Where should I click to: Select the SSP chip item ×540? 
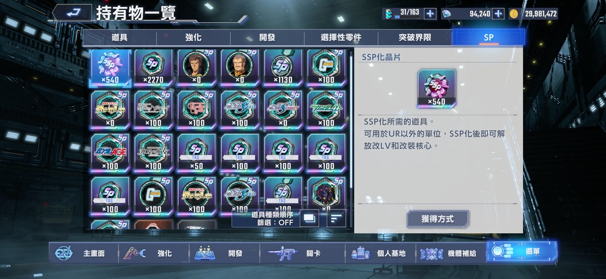[110, 67]
